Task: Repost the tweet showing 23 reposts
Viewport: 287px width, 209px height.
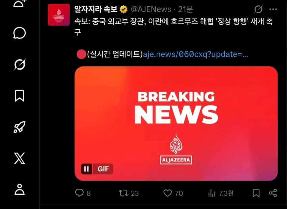Action: 129,193
